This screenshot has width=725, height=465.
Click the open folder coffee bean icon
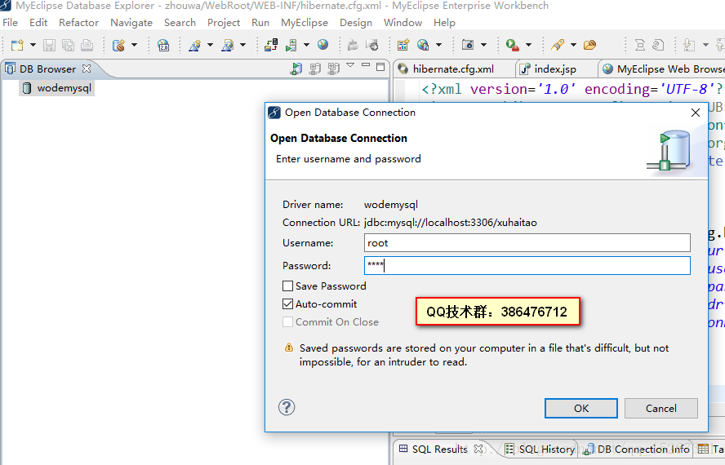tap(590, 45)
